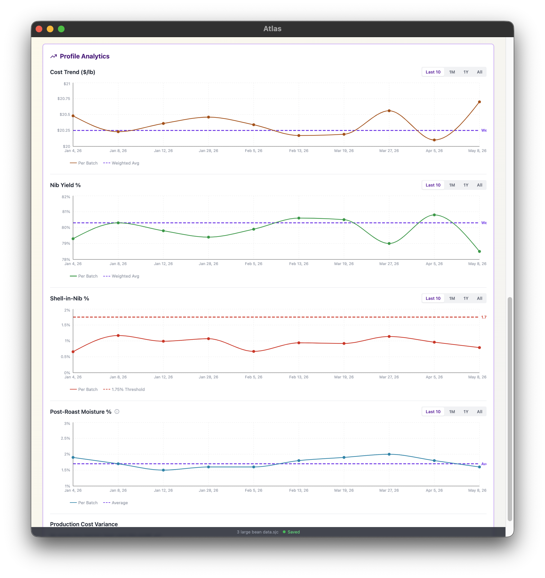Screen dimensions: 545x578
Task: Toggle Average legend in Post-Roast Moisture
Action: coord(116,503)
